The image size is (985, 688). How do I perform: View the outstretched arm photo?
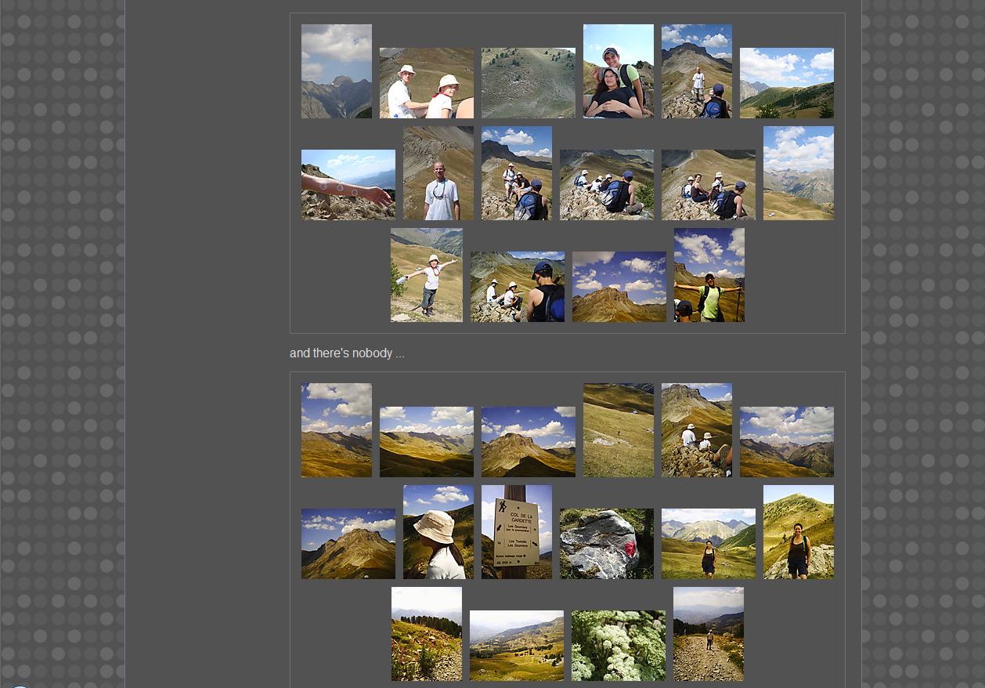(x=348, y=185)
